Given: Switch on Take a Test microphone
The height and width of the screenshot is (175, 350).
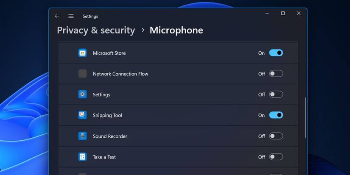Looking at the screenshot, I should [x=276, y=157].
